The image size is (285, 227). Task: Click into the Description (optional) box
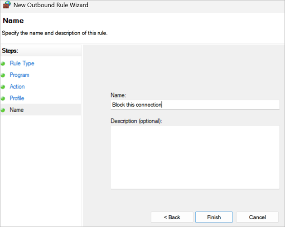click(x=195, y=158)
